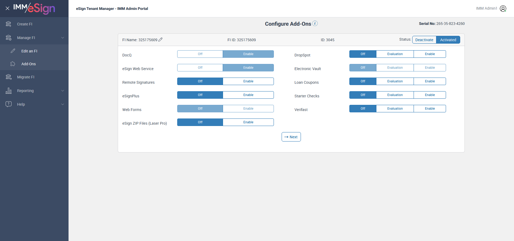Click the Reporting bar chart icon
The width and height of the screenshot is (514, 241).
(9, 91)
